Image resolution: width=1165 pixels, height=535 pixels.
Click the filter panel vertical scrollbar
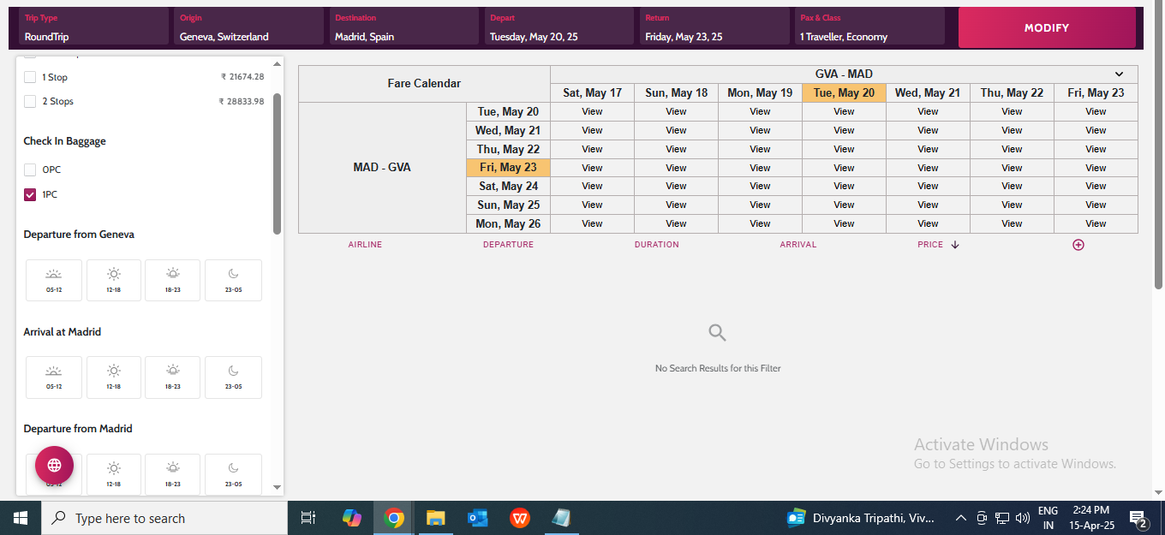277,163
